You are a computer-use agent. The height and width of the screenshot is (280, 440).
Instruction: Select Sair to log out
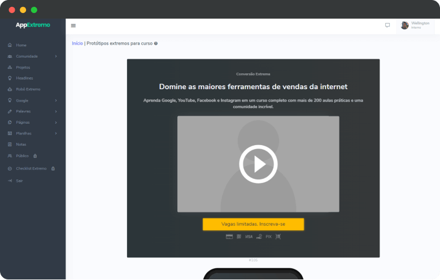19,181
